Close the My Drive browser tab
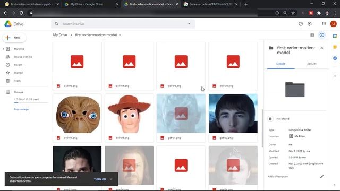The height and width of the screenshot is (191, 340). [x=117, y=4]
